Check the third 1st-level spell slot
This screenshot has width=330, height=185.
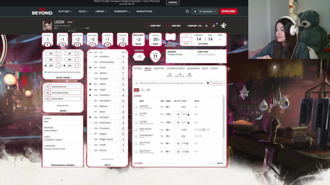pos(214,163)
